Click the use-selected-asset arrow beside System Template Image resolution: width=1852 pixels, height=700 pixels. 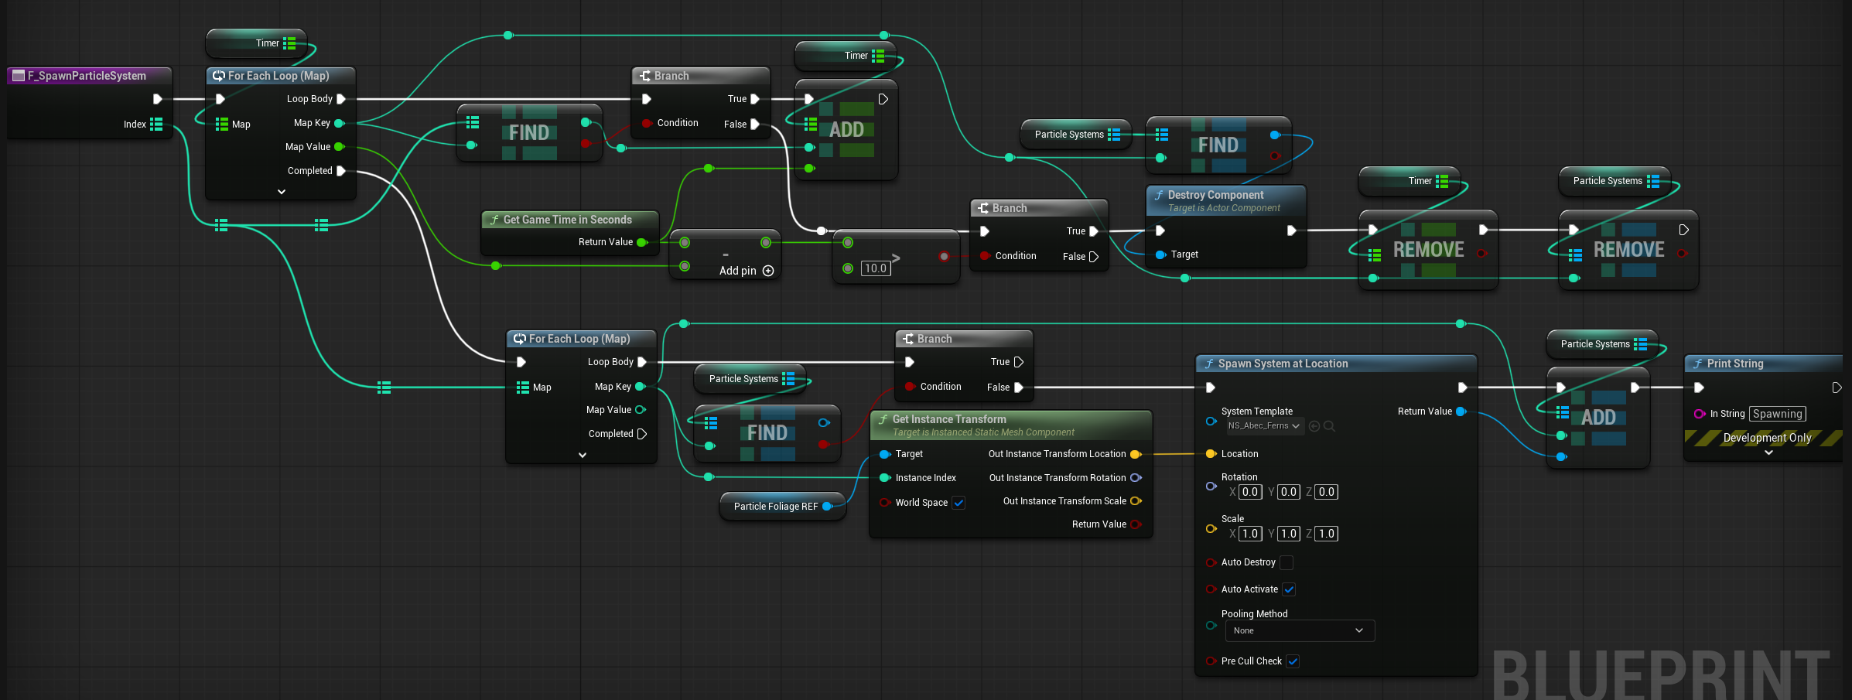pos(1314,426)
